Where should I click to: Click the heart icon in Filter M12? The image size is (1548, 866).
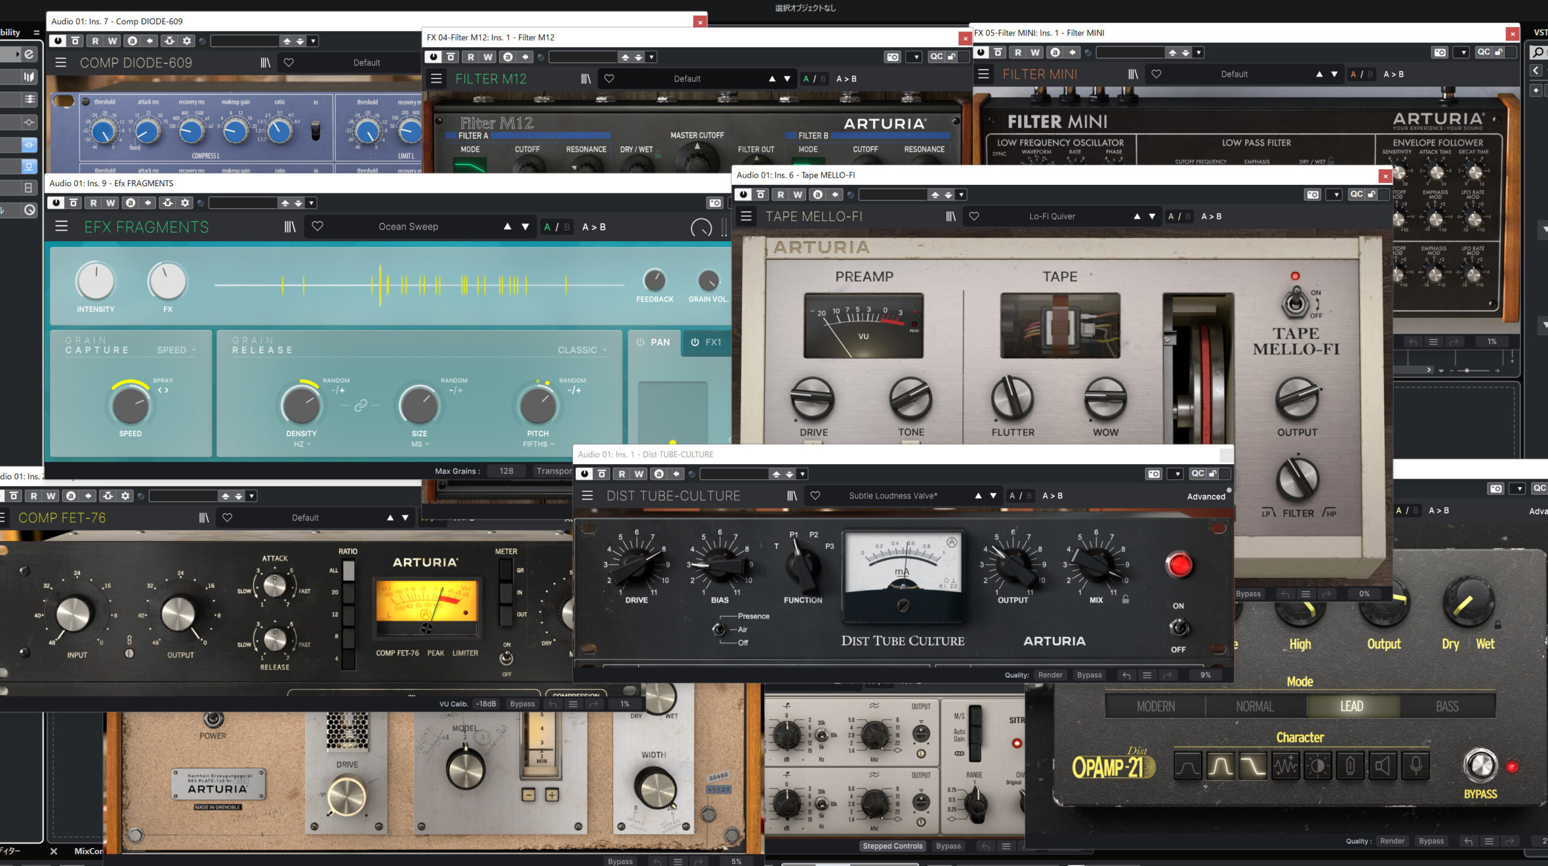(x=610, y=79)
